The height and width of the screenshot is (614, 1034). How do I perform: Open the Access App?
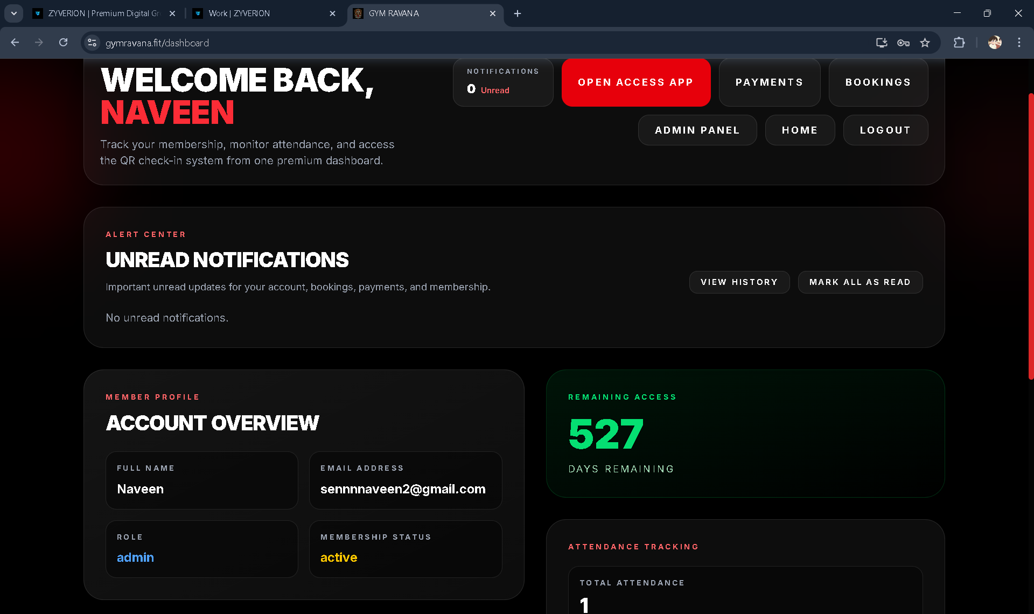click(635, 82)
